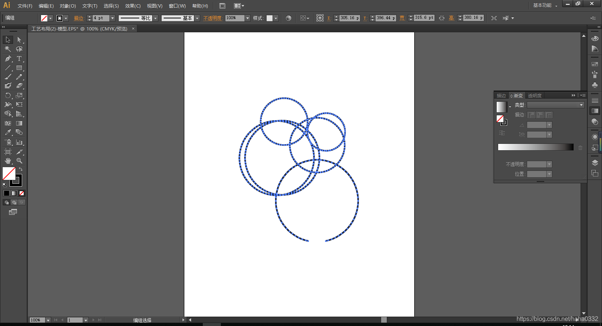Select the Symbol Sprayer tool
Screen dimensions: 602x326
tap(8, 142)
